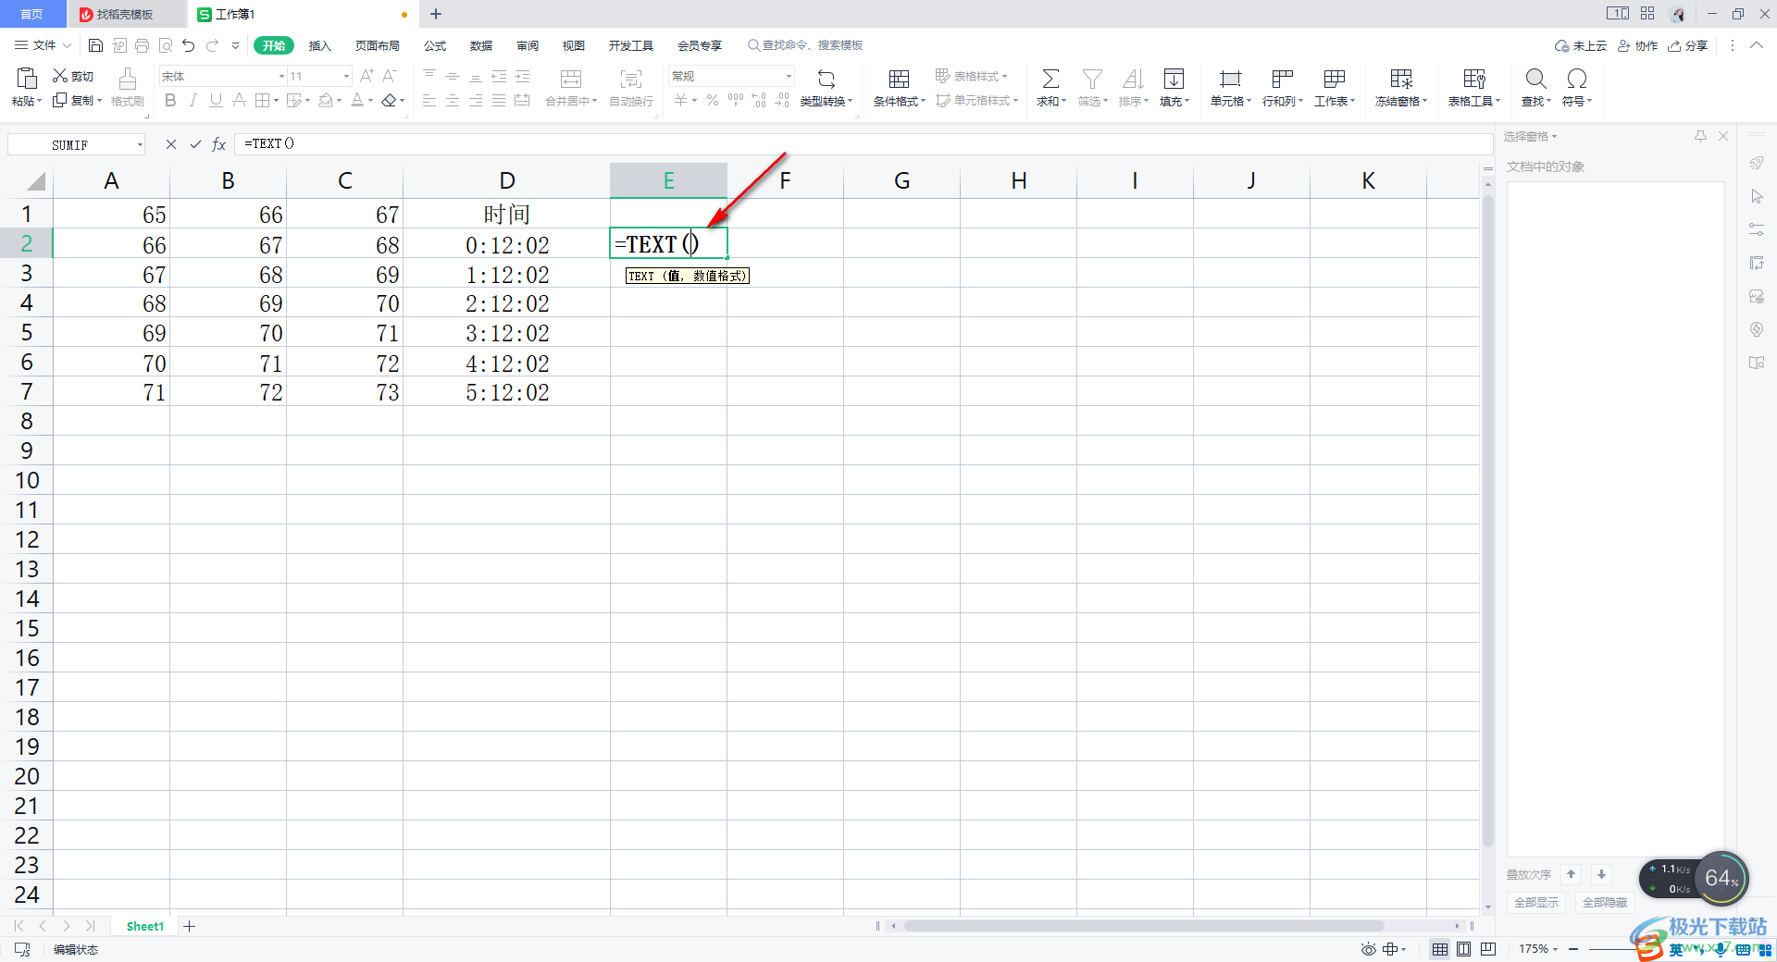The width and height of the screenshot is (1777, 962).
Task: Click the Paste clipboard icon
Action: coord(27,79)
